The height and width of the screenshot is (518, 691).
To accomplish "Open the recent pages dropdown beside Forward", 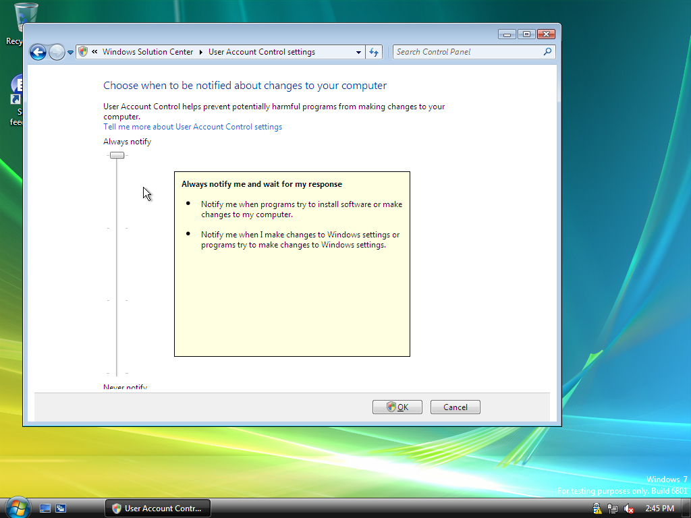I will coord(70,53).
